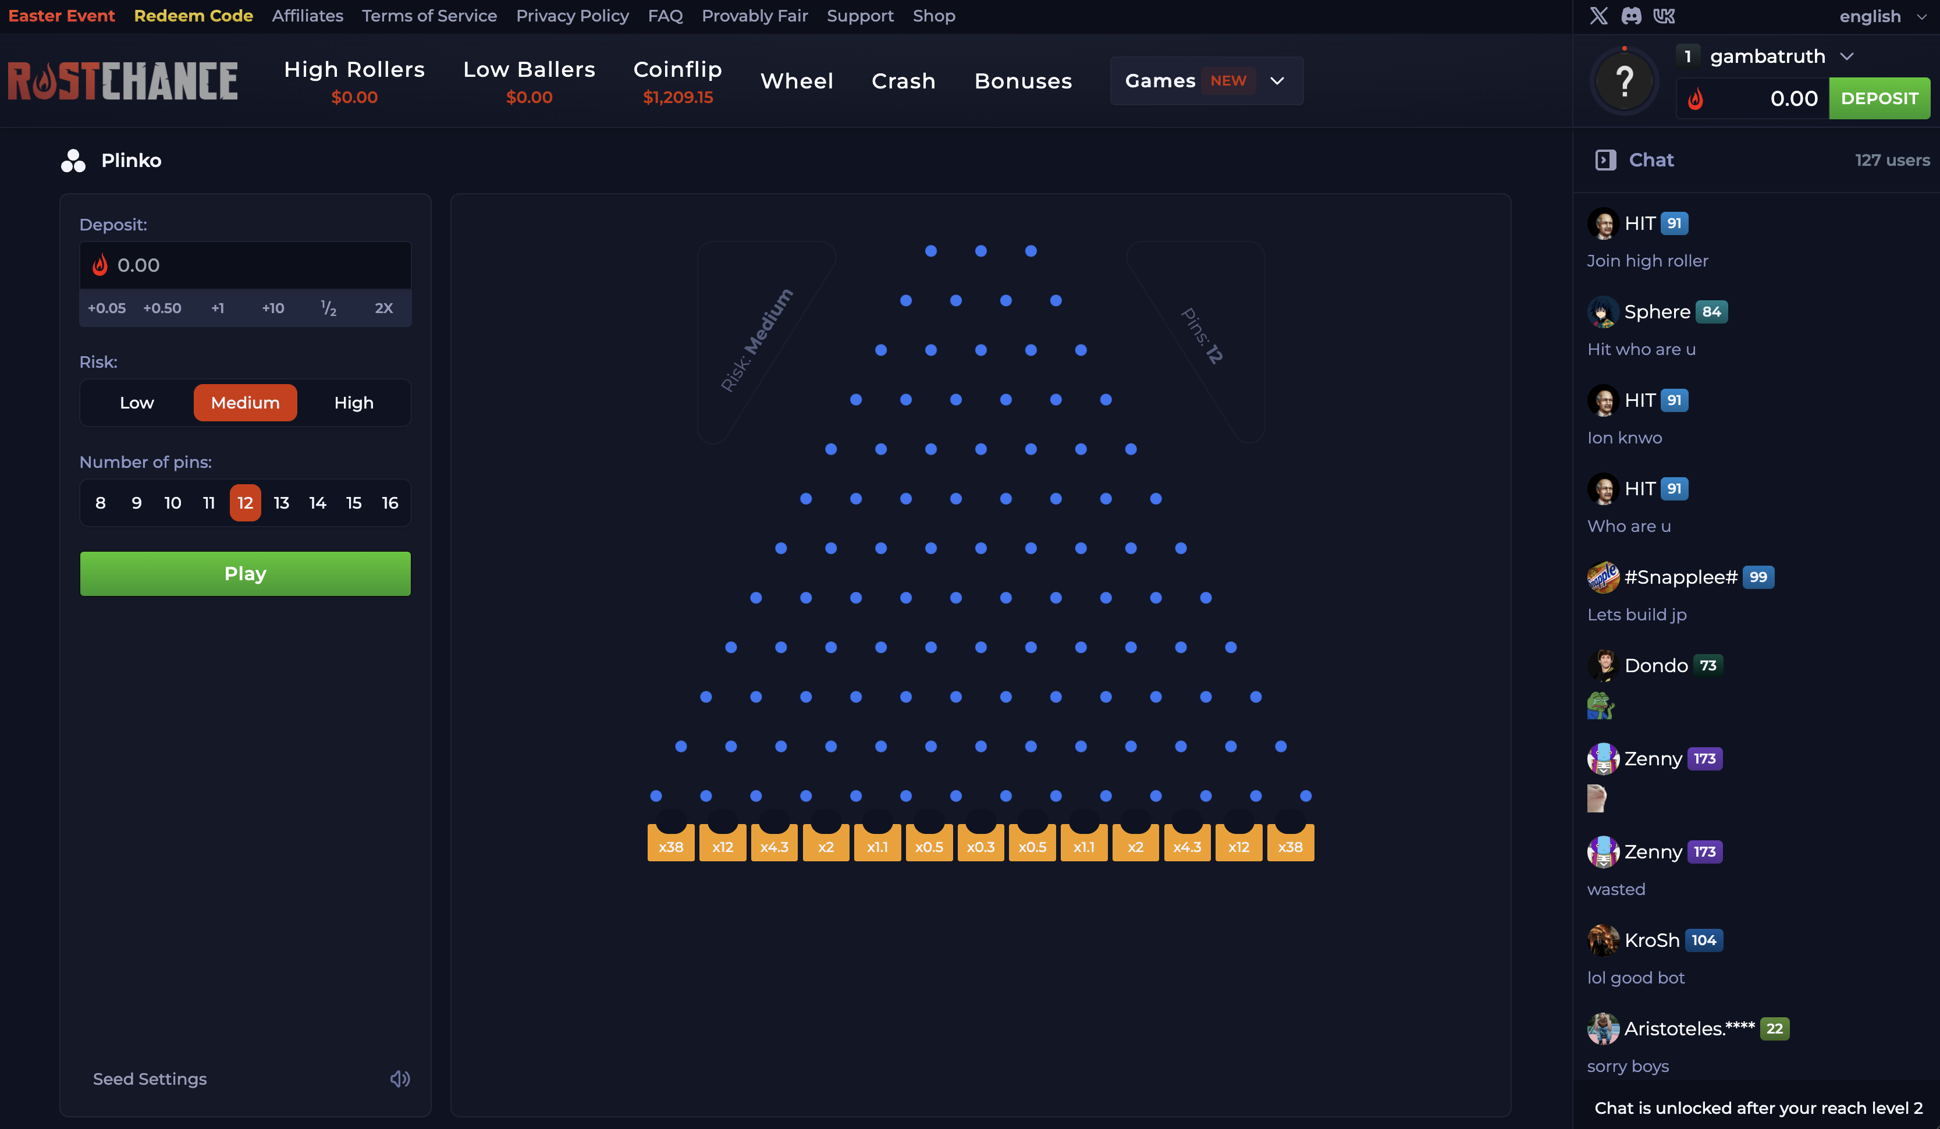Expand the gambatruth account menu chevron
This screenshot has width=1940, height=1129.
1847,56
